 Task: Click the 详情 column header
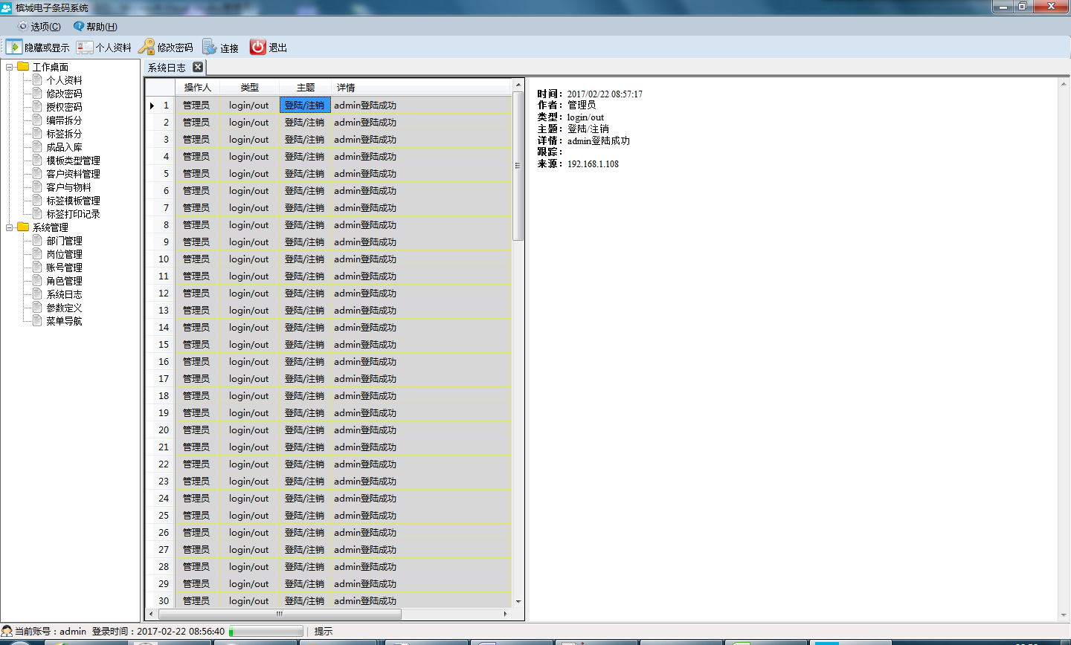[x=346, y=88]
